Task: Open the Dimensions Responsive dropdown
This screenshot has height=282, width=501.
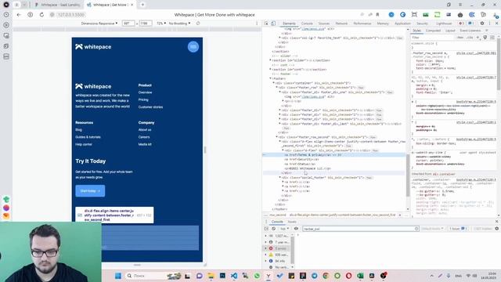Action: [99, 23]
